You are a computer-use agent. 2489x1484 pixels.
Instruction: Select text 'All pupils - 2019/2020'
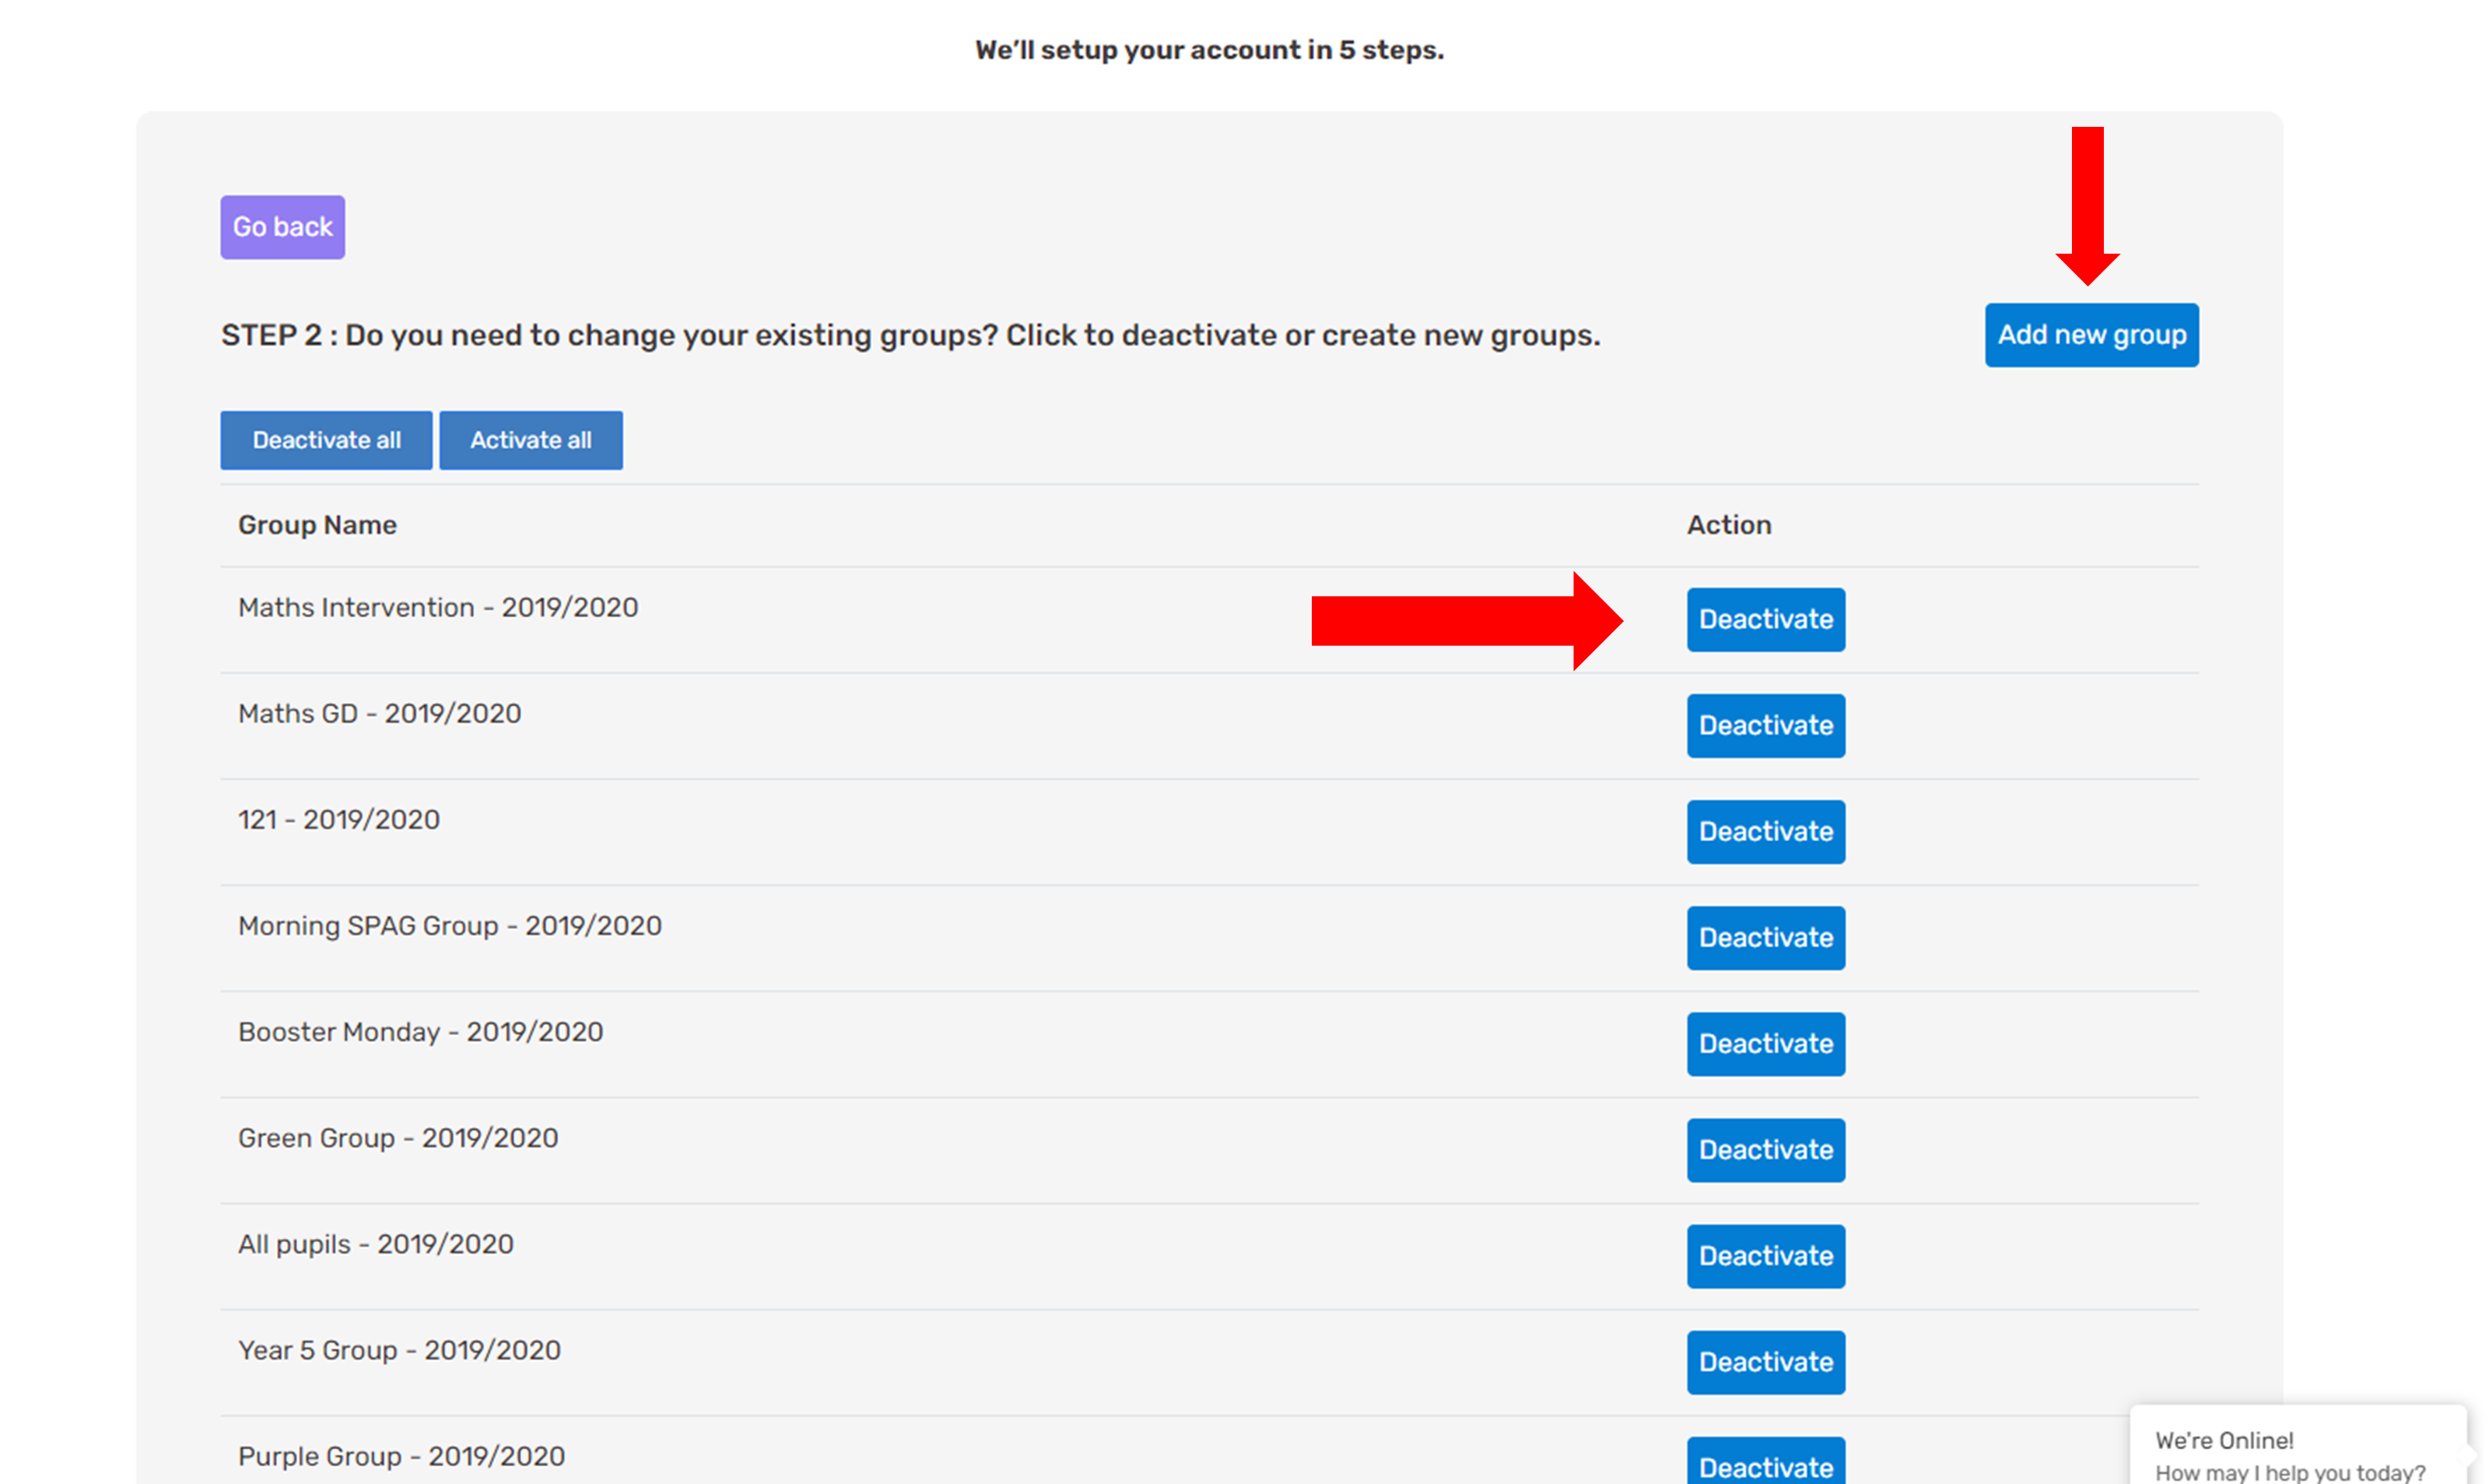(376, 1244)
